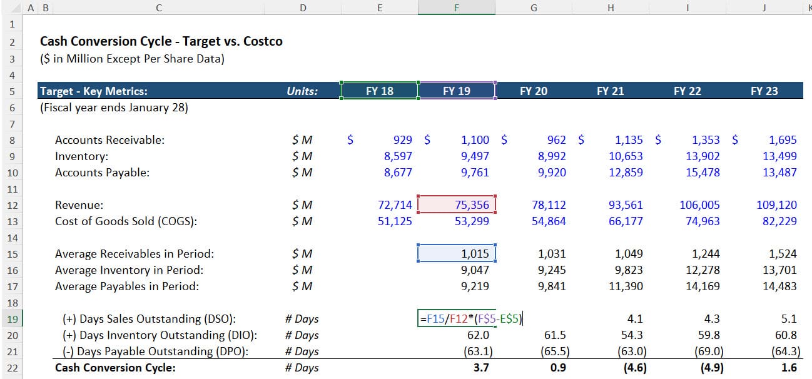Select row 22 header

pos(11,367)
